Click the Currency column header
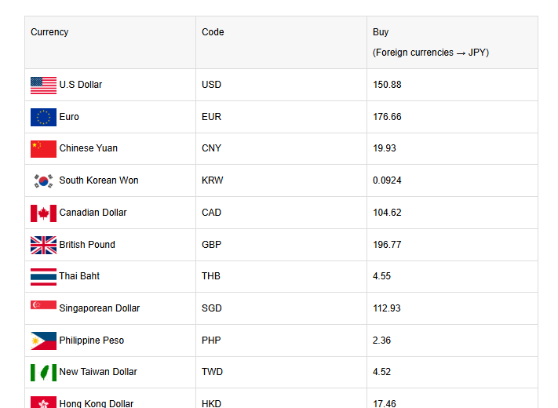The image size is (558, 408). [49, 32]
